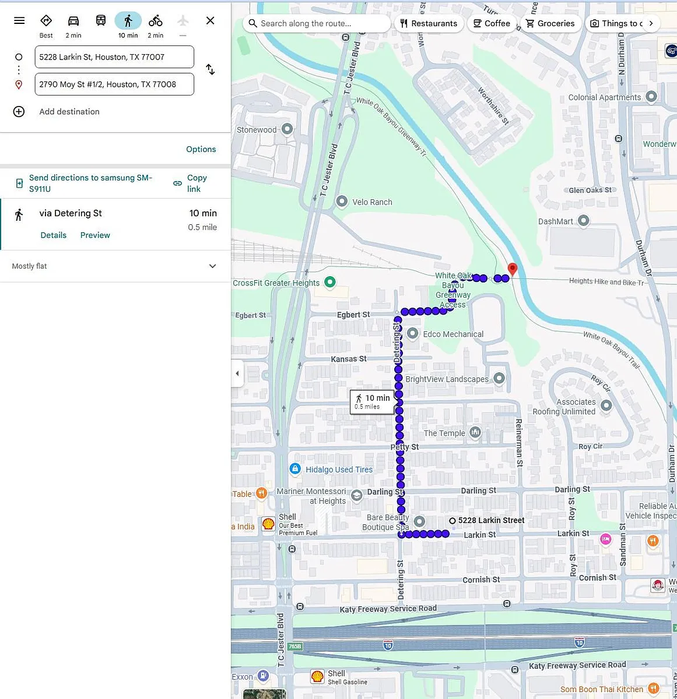677x699 pixels.
Task: Open Colonial Apartments marker
Action: 651,97
